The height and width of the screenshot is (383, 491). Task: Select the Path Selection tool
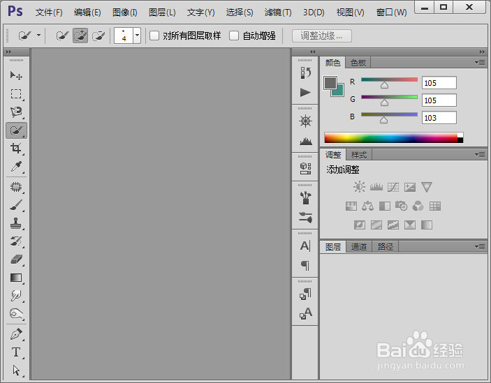pyautogui.click(x=16, y=370)
